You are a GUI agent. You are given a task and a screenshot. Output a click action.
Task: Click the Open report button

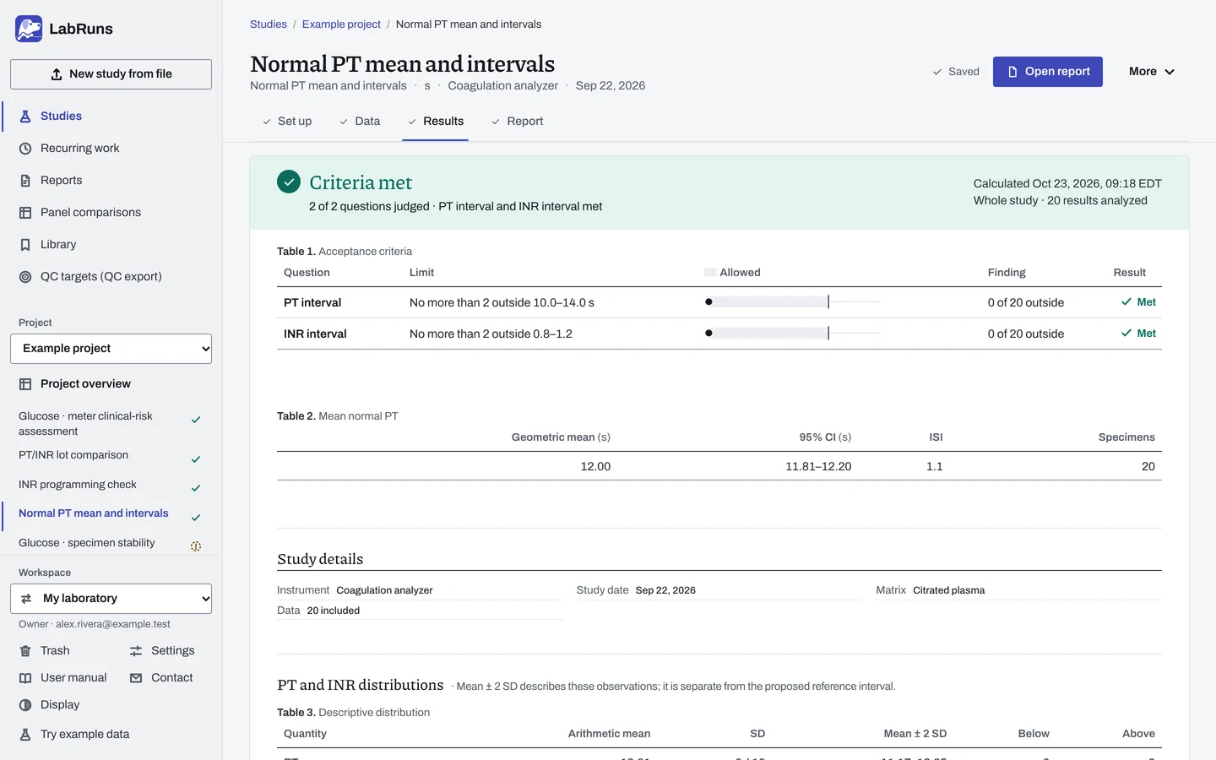(1048, 72)
